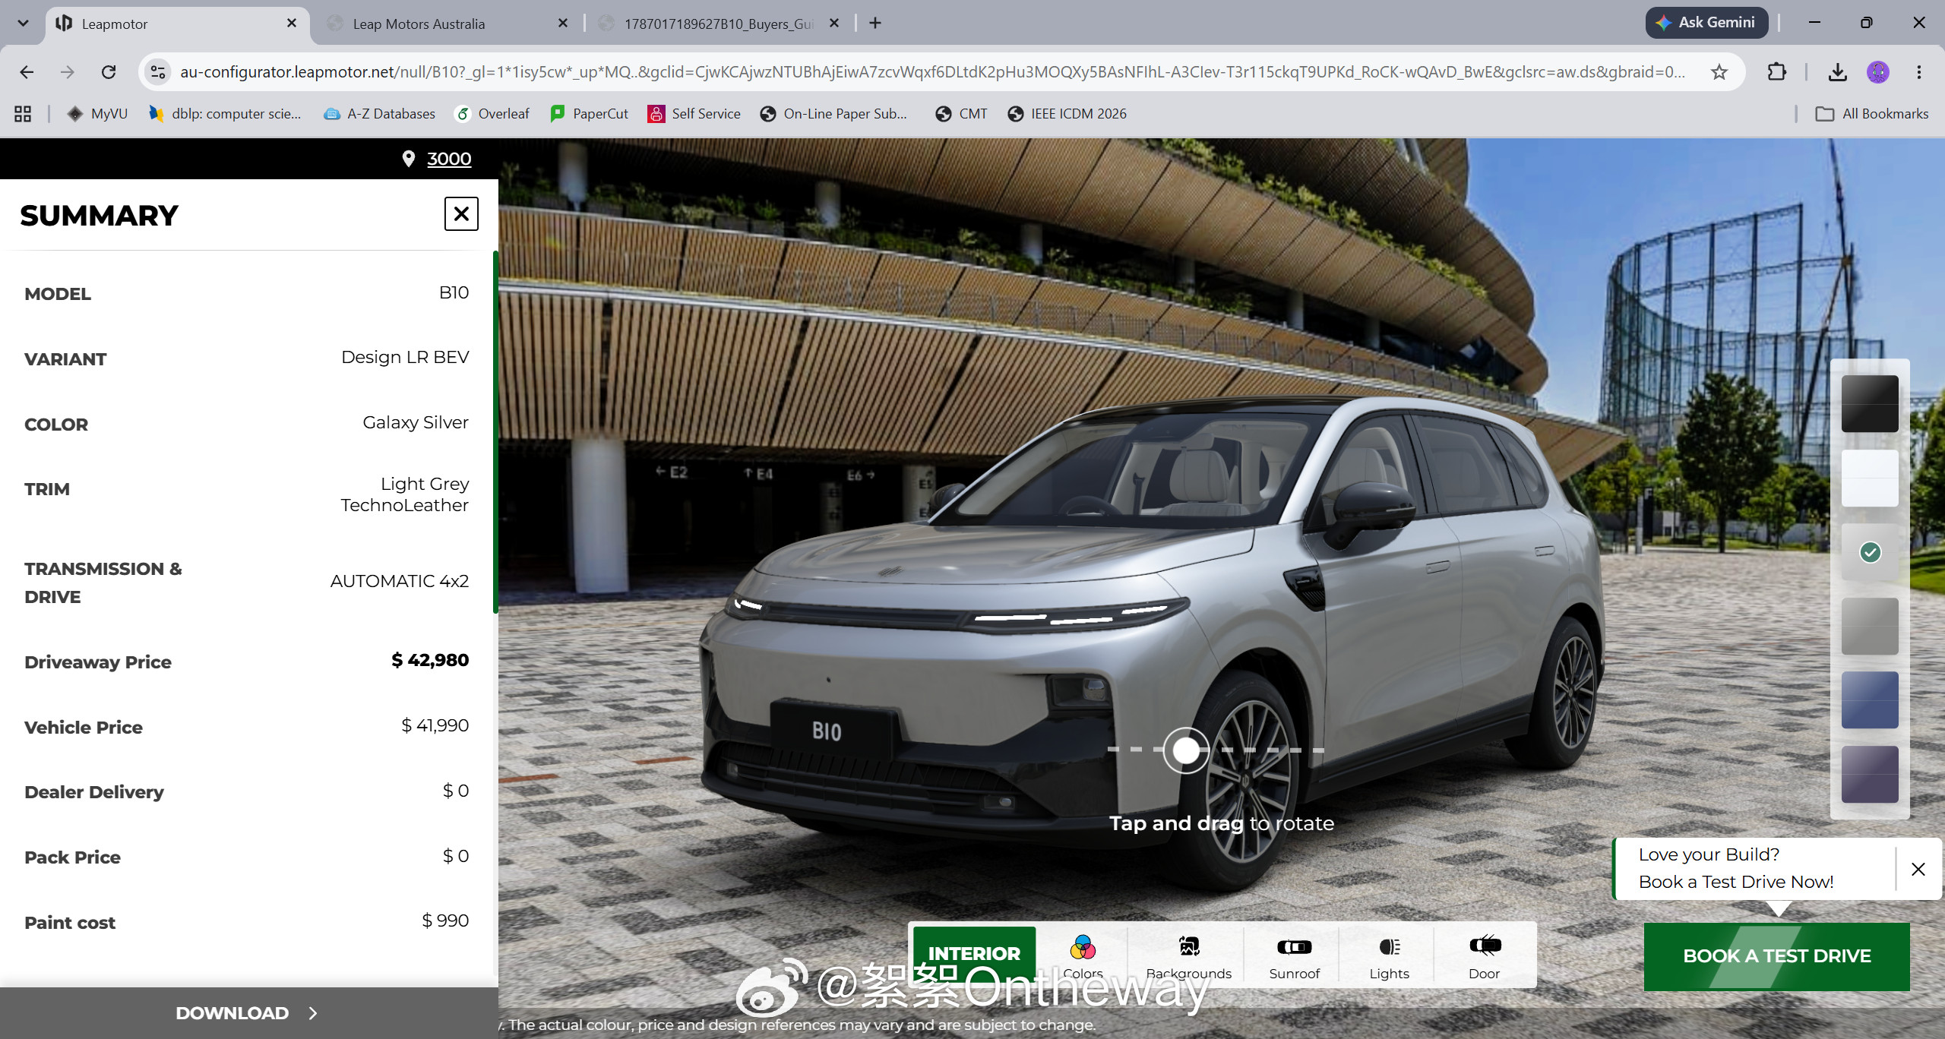Select the purple colour swatch
Viewport: 1945px width, 1039px height.
[x=1870, y=775]
